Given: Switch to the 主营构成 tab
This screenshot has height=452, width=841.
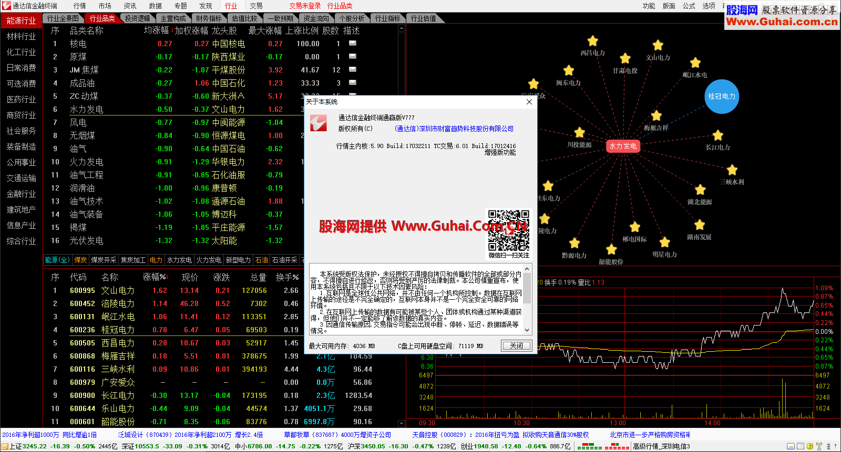Looking at the screenshot, I should [173, 18].
